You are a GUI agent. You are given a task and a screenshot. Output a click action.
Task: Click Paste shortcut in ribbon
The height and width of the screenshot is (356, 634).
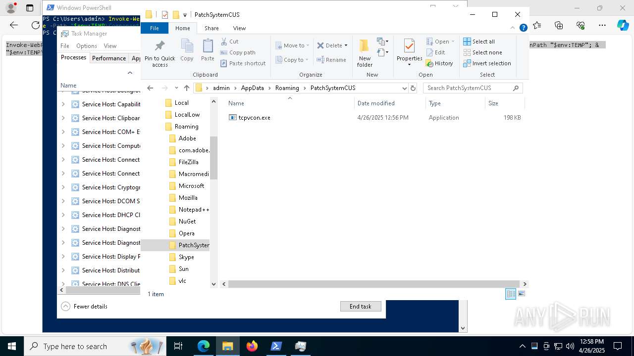[x=243, y=63]
